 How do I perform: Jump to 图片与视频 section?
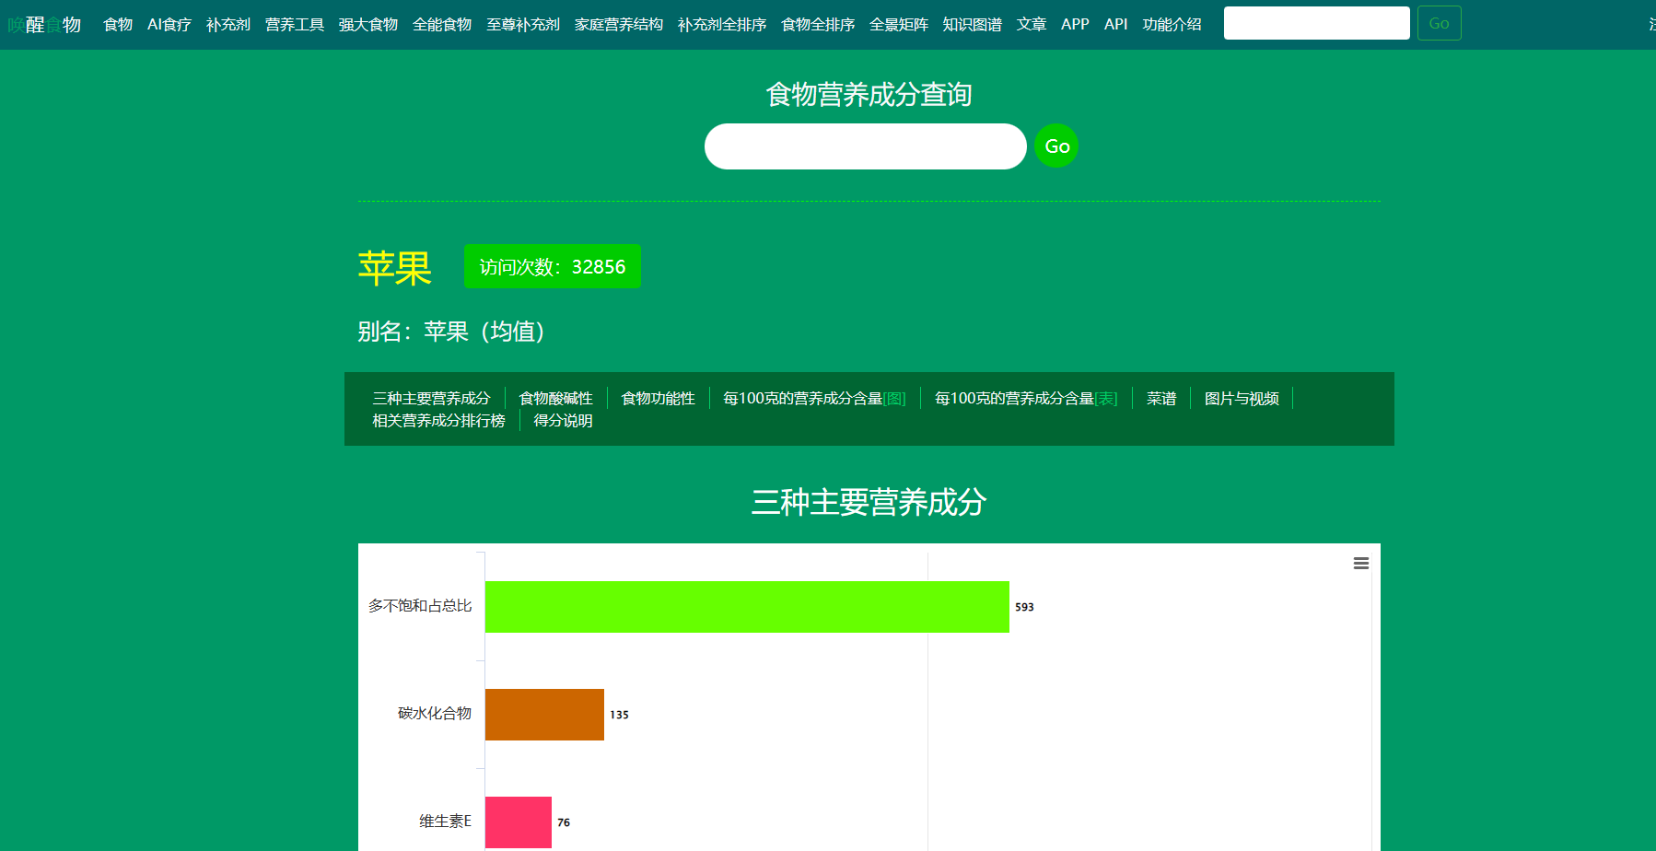click(x=1242, y=398)
